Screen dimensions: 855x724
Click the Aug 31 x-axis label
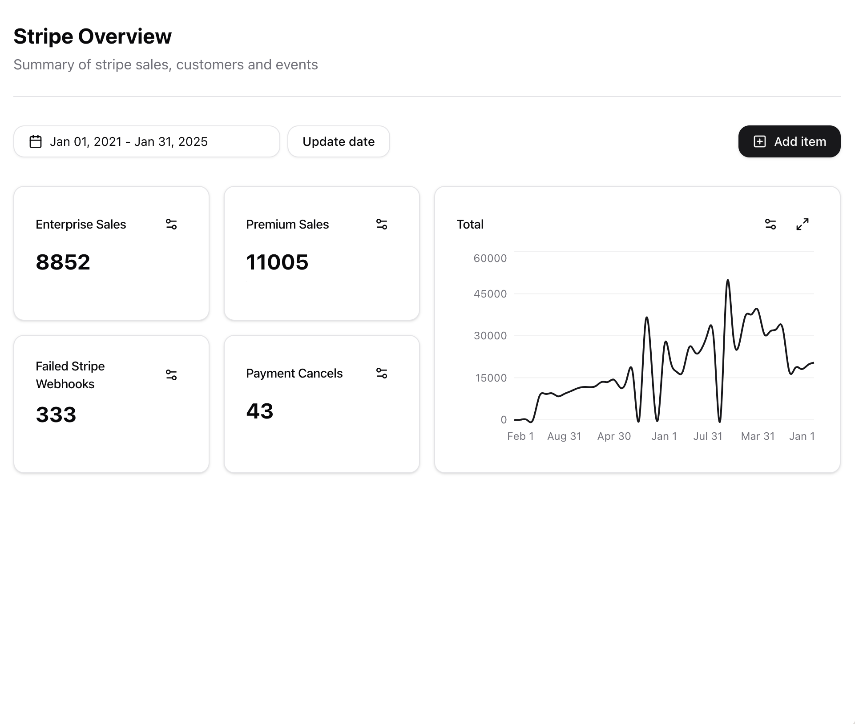(565, 436)
